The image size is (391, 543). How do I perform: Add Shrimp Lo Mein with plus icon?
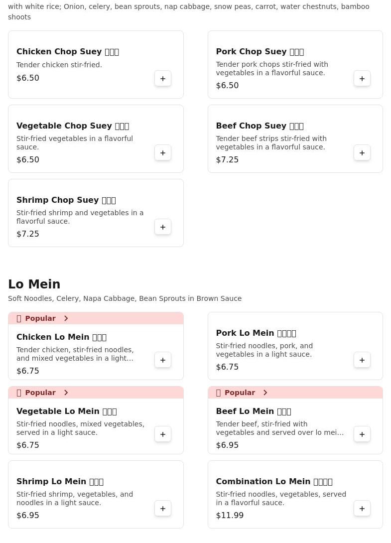click(x=163, y=509)
